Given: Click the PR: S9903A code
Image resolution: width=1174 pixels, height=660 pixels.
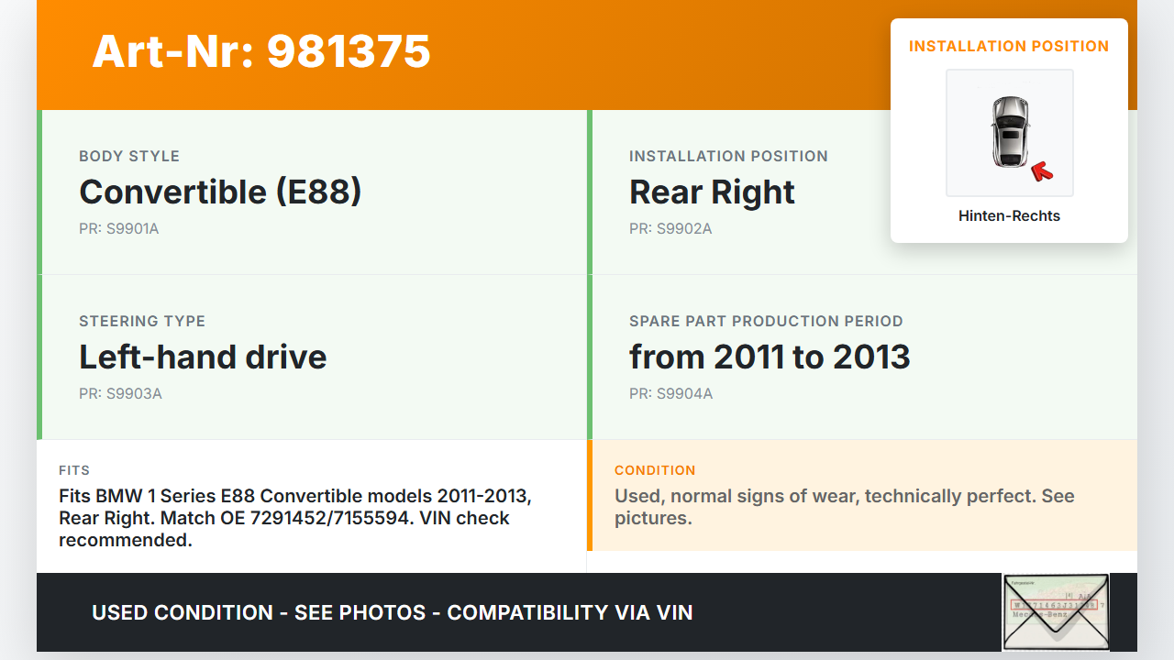Looking at the screenshot, I should click(120, 394).
